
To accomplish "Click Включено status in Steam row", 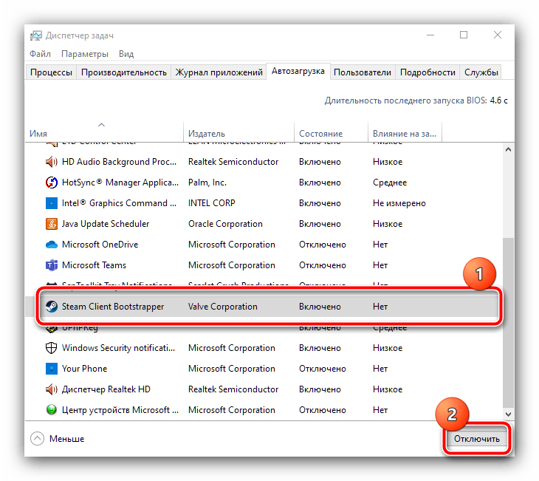I will [320, 306].
